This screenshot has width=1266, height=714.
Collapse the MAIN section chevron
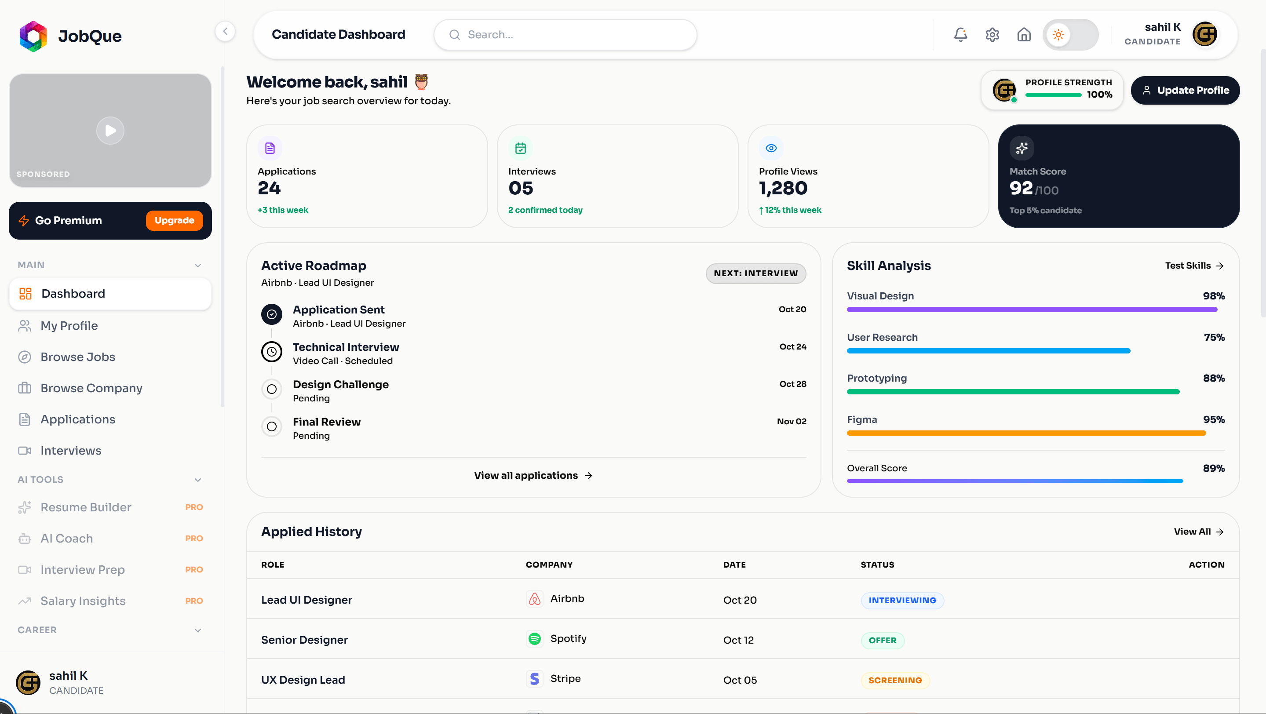coord(198,266)
